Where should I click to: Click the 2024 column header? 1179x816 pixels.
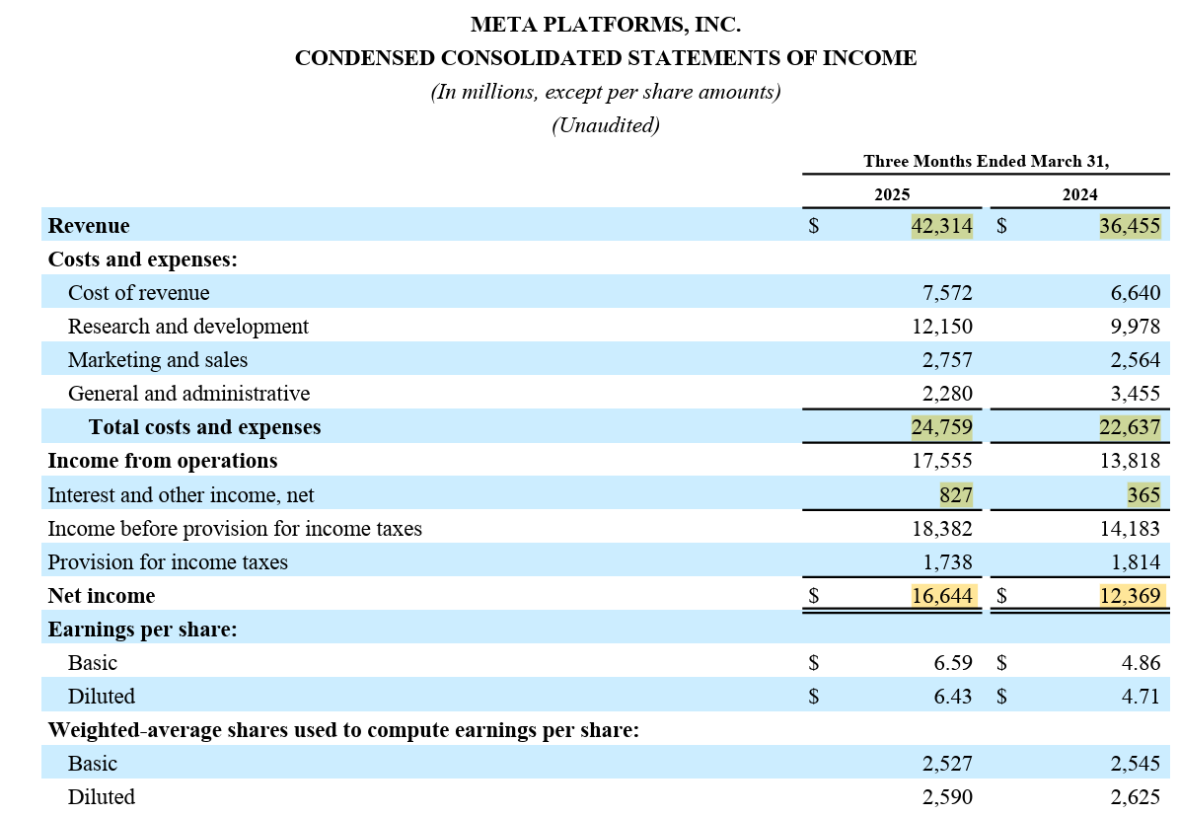click(1079, 194)
